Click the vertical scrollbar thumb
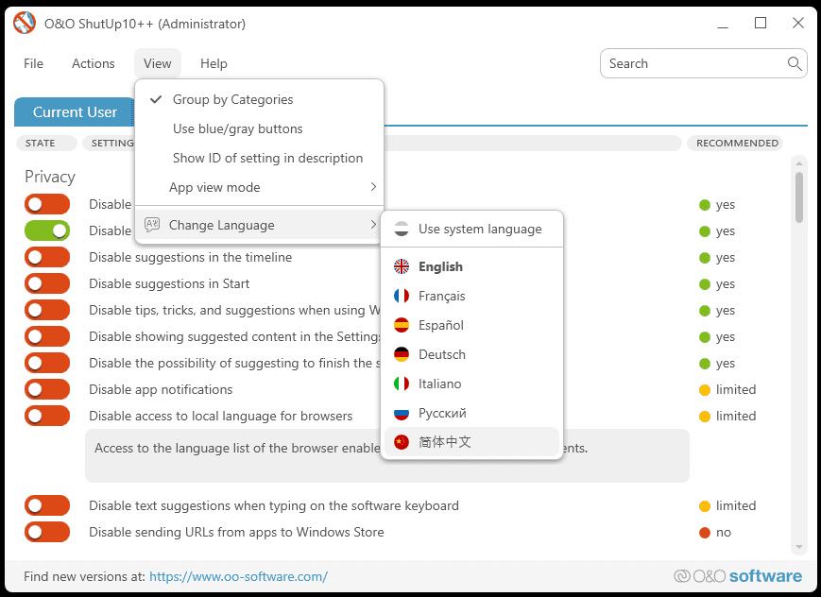The image size is (821, 597). click(799, 196)
